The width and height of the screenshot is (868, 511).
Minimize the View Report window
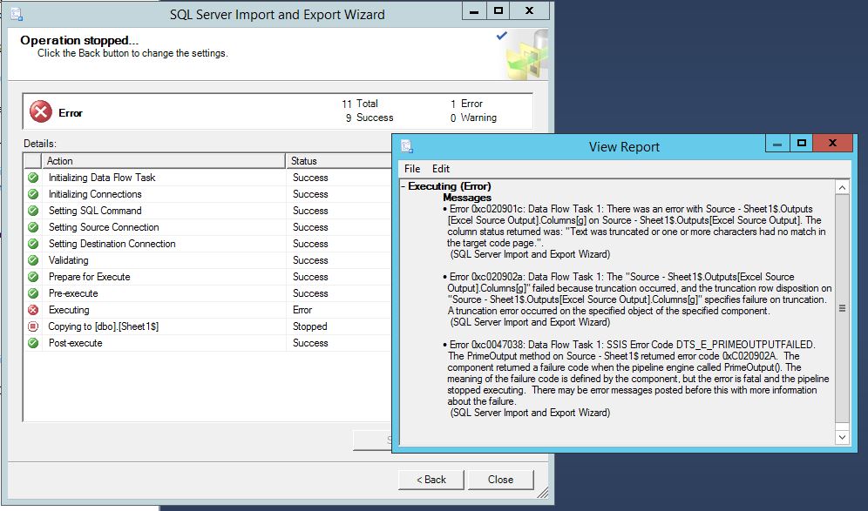[776, 144]
